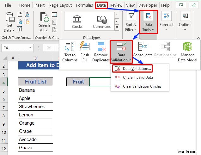Click the Apple cell

35,98
